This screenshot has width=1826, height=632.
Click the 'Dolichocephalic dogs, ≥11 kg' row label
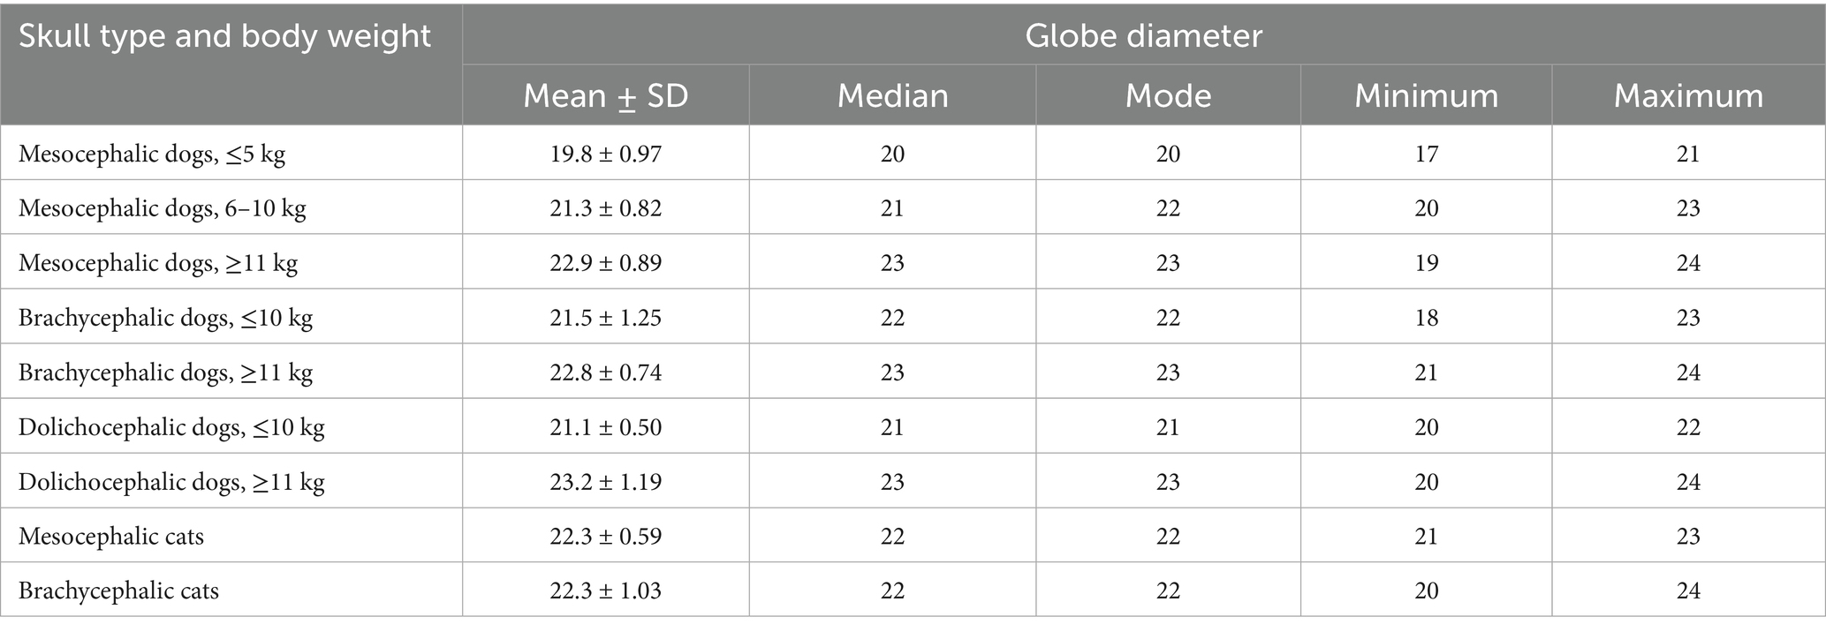(171, 483)
